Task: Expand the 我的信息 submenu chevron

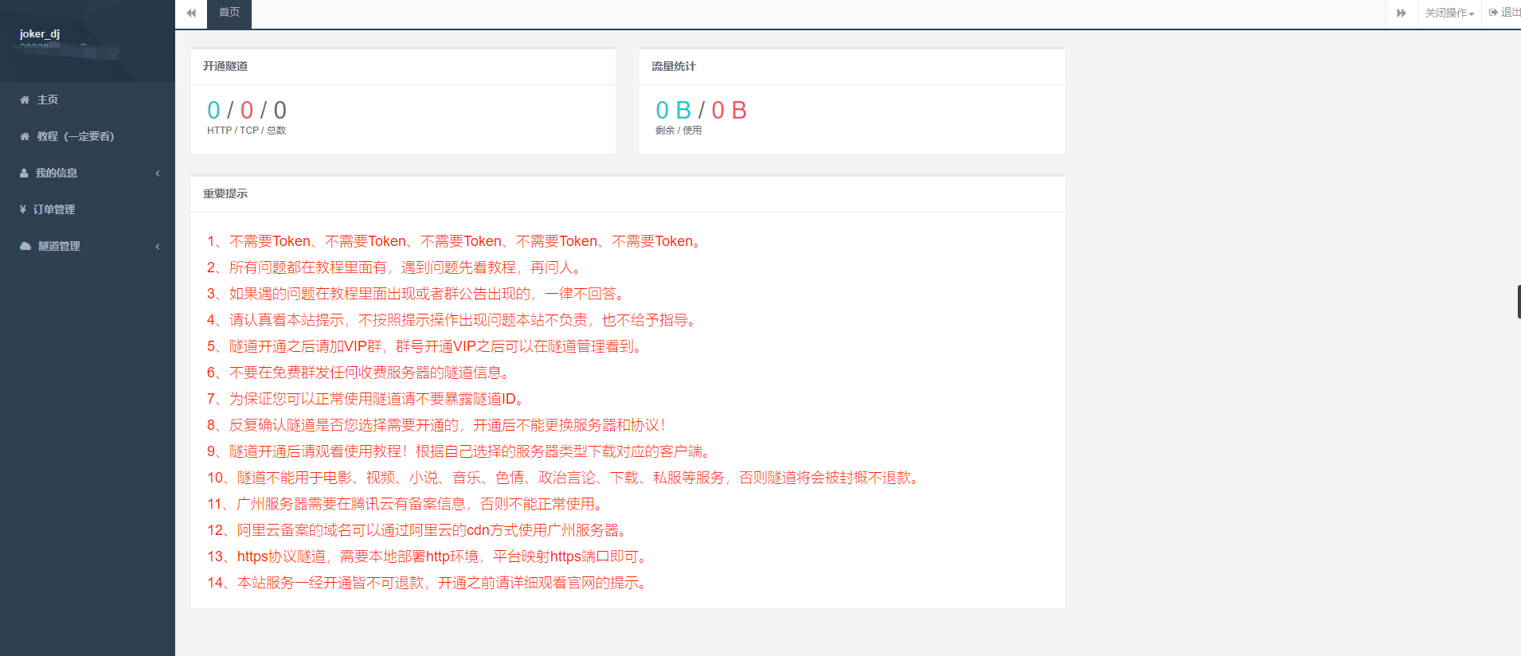Action: tap(158, 173)
